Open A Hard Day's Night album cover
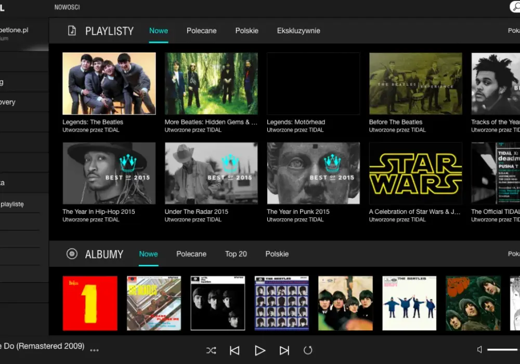Viewport: 520px width, 364px height. 281,303
